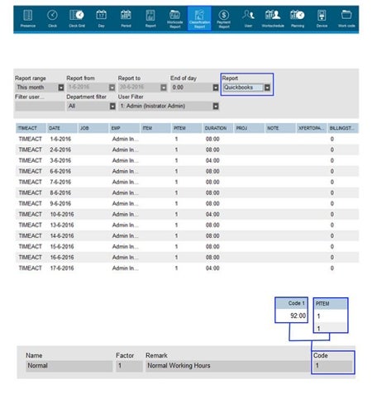Image resolution: width=372 pixels, height=413 pixels.
Task: Open the Period calendar icon
Action: coord(126,18)
